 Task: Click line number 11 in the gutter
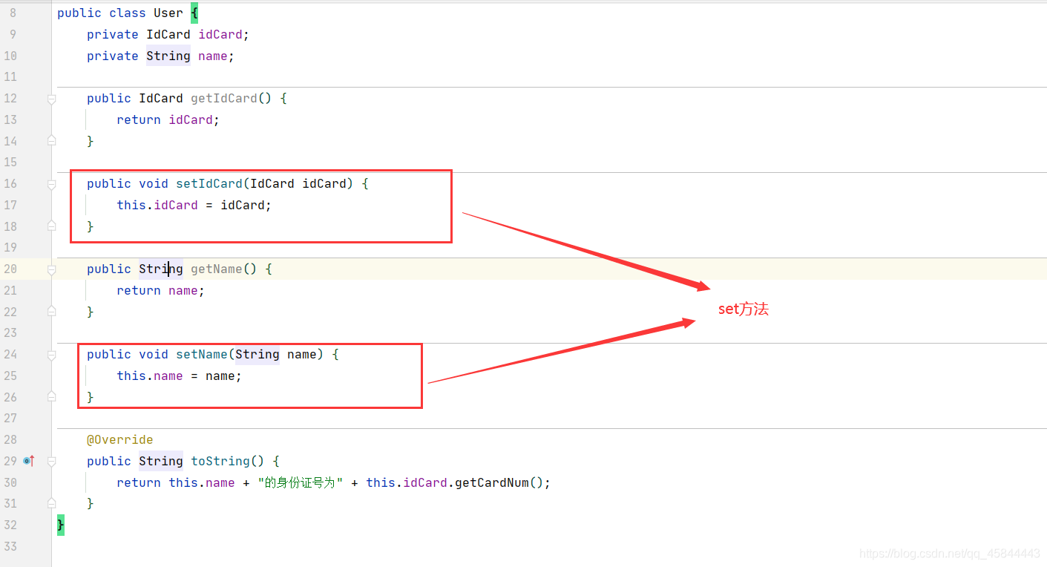[10, 77]
